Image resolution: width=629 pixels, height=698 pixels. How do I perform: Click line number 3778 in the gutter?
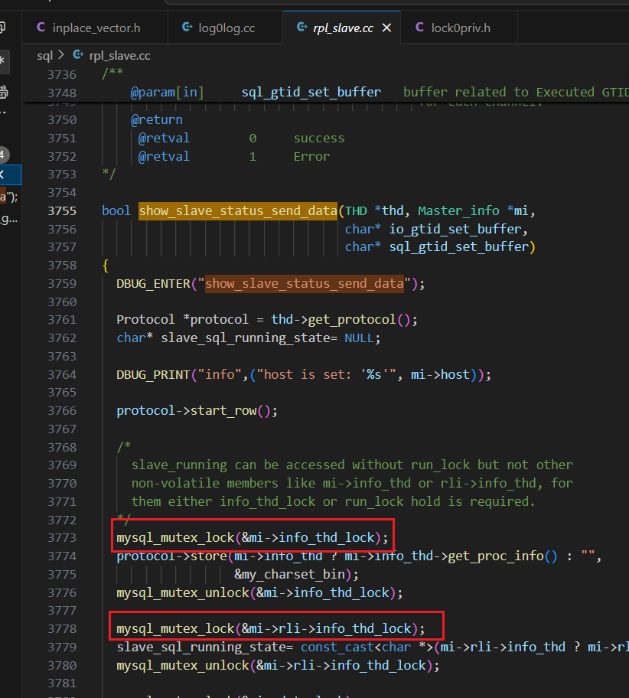tap(62, 628)
